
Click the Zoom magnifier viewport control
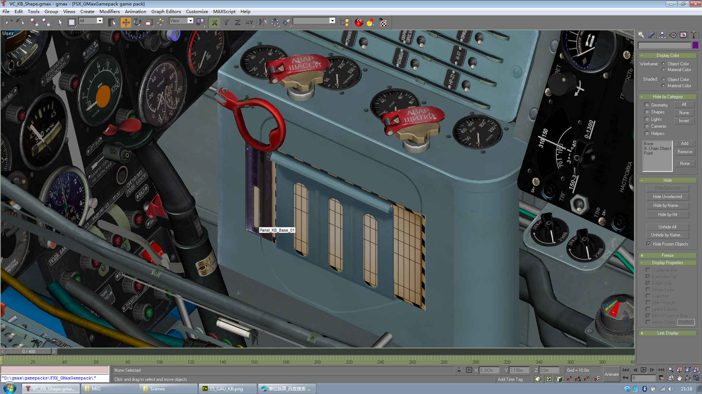point(671,370)
